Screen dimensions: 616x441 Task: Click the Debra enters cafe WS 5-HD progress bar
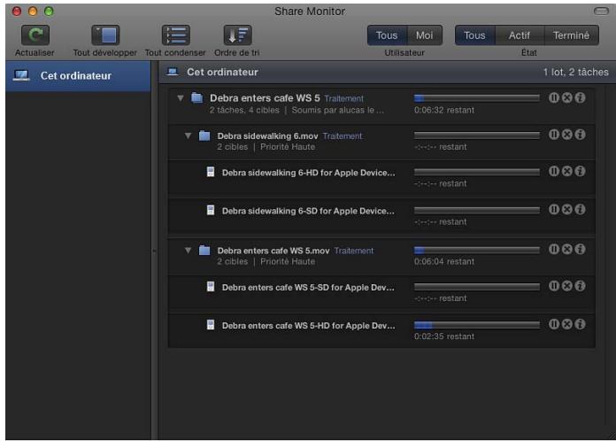pyautogui.click(x=476, y=325)
